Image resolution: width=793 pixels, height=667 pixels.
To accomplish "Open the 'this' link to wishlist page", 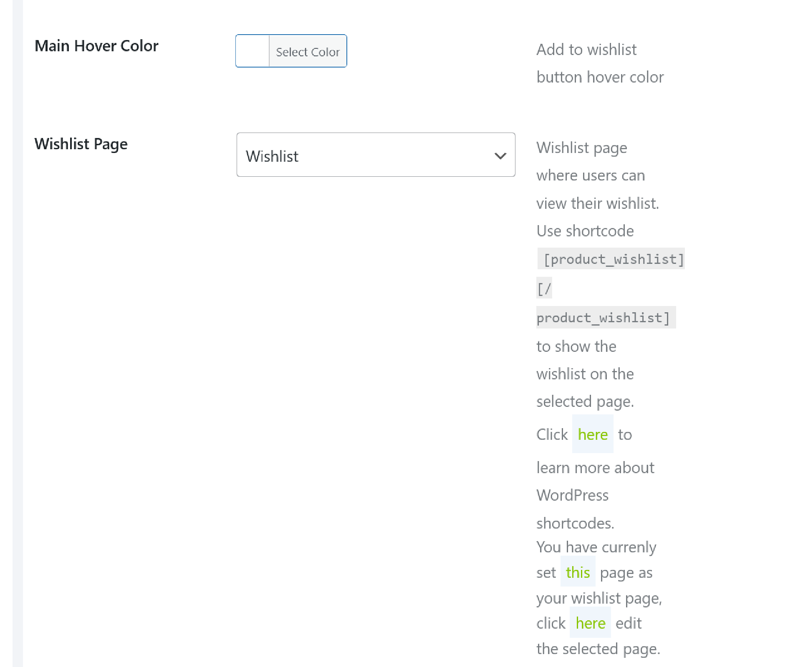I will point(578,572).
